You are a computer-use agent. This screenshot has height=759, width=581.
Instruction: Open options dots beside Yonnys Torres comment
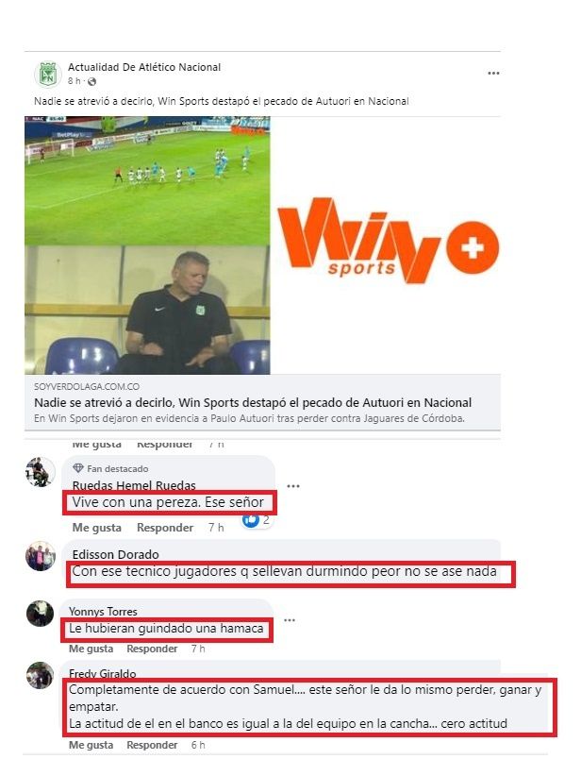(290, 620)
